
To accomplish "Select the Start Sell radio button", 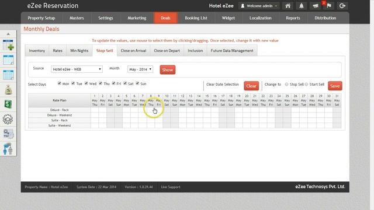I will [306, 84].
